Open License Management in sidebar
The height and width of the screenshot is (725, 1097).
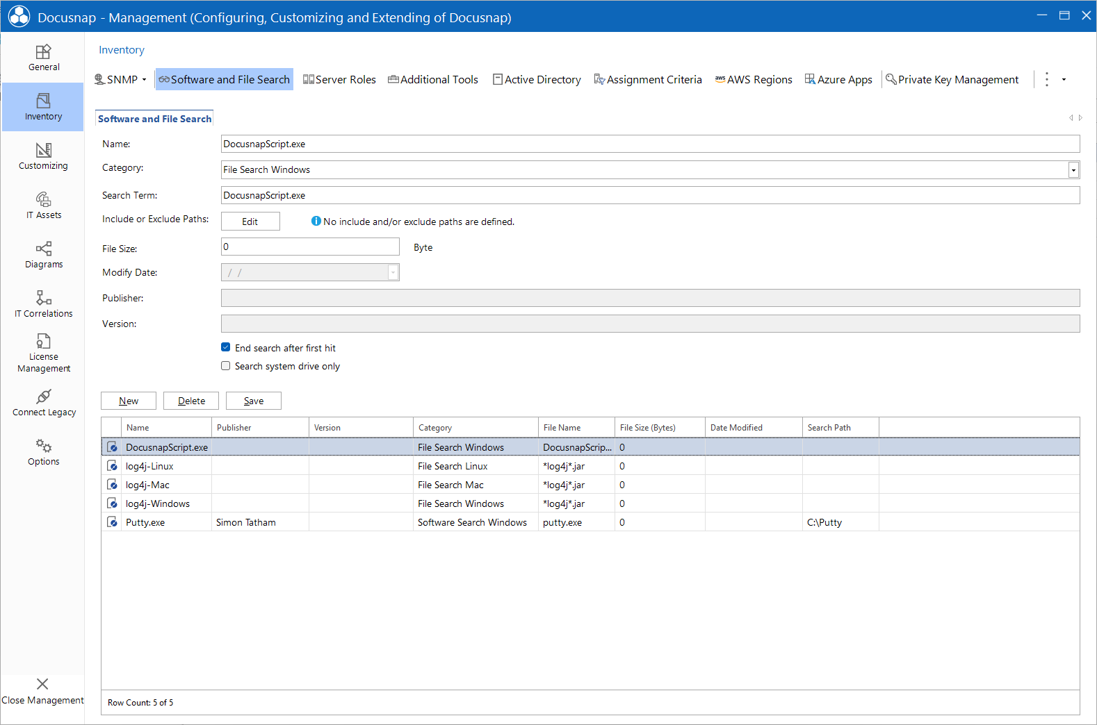tap(43, 353)
